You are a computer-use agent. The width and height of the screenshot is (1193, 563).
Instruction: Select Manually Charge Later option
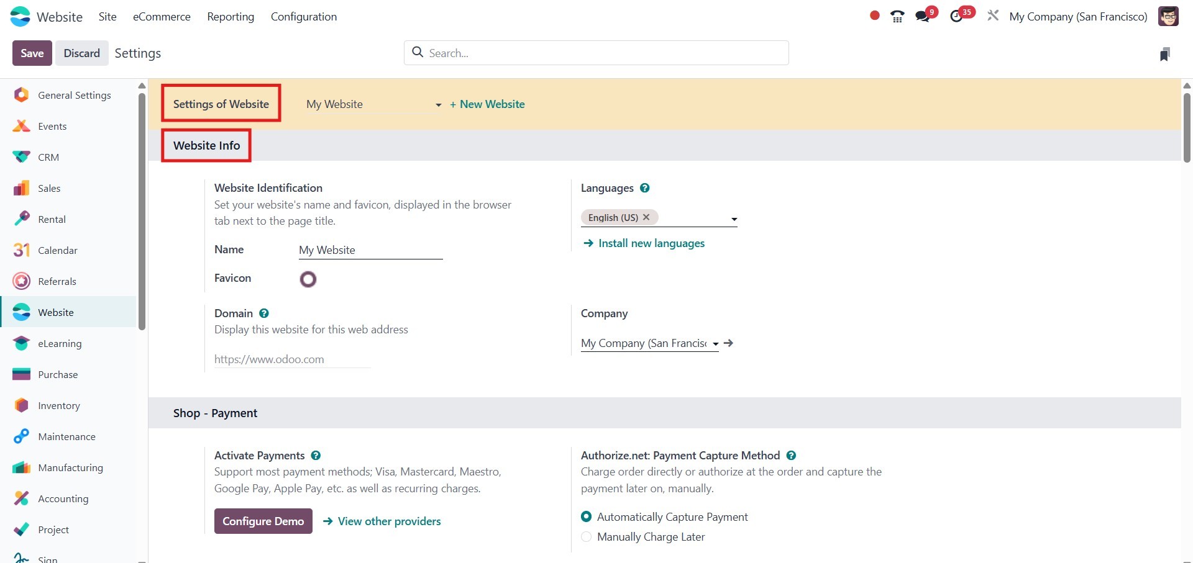click(x=587, y=537)
